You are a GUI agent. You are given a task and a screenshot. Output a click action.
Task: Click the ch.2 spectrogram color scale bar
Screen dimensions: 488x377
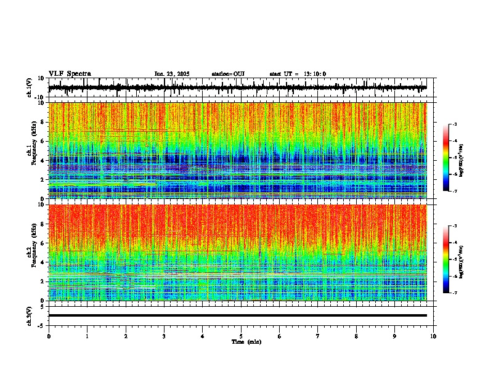(x=445, y=259)
